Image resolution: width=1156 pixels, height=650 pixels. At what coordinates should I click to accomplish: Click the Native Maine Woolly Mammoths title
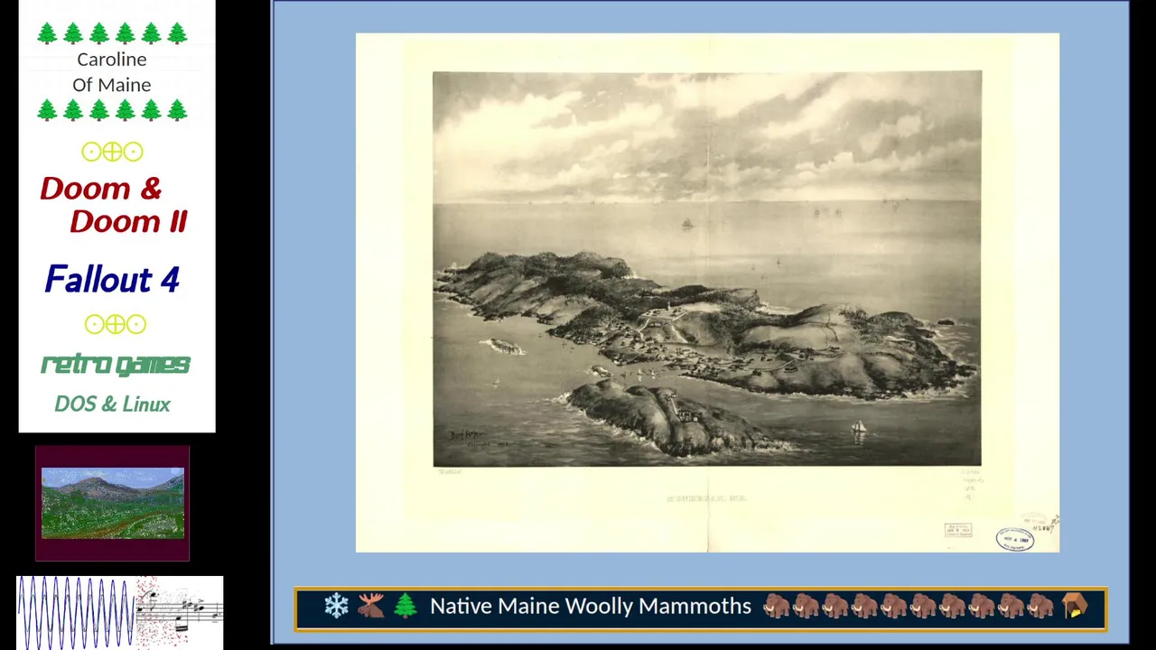[x=591, y=606]
